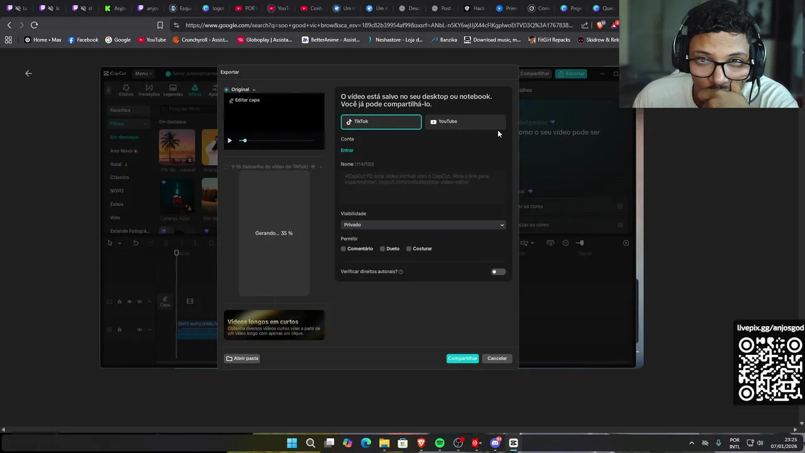Image resolution: width=805 pixels, height=453 pixels.
Task: Click the Compartilhar button
Action: pos(462,359)
